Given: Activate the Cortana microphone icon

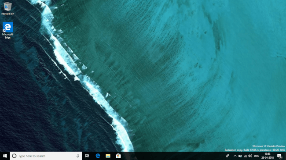Looking at the screenshot, I should [78, 156].
